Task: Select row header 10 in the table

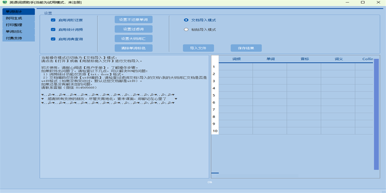Action: (x=215, y=131)
